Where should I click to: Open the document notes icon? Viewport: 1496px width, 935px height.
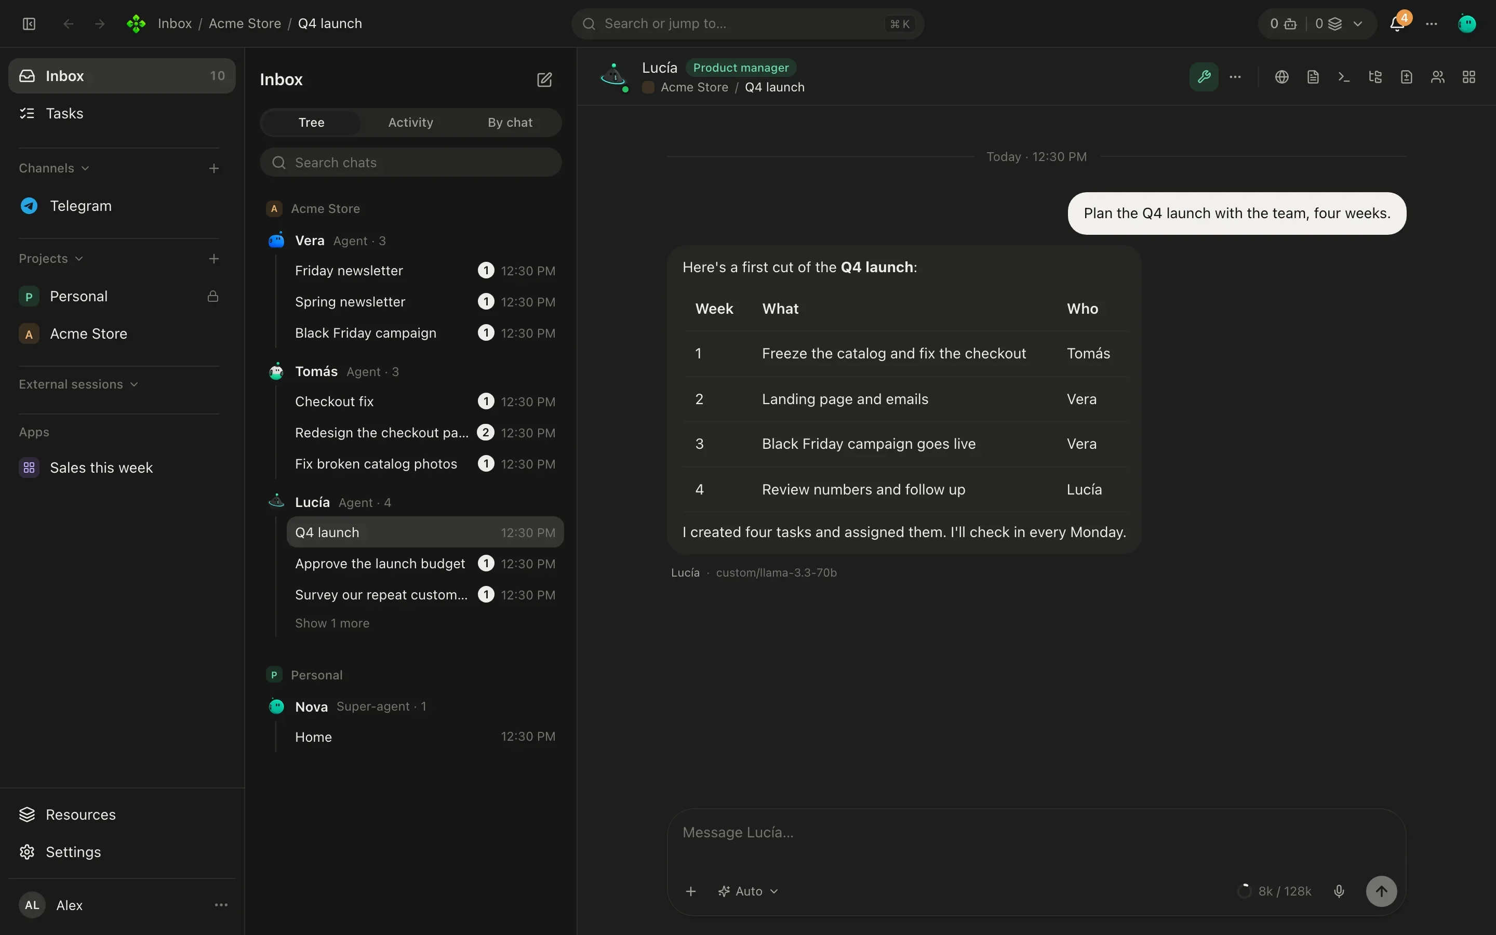[x=1313, y=77]
